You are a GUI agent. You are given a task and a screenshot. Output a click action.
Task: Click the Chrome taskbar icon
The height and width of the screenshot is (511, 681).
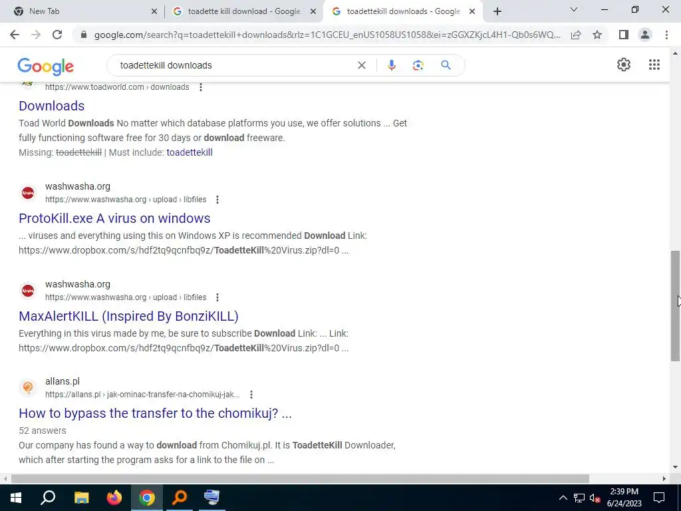pyautogui.click(x=147, y=498)
